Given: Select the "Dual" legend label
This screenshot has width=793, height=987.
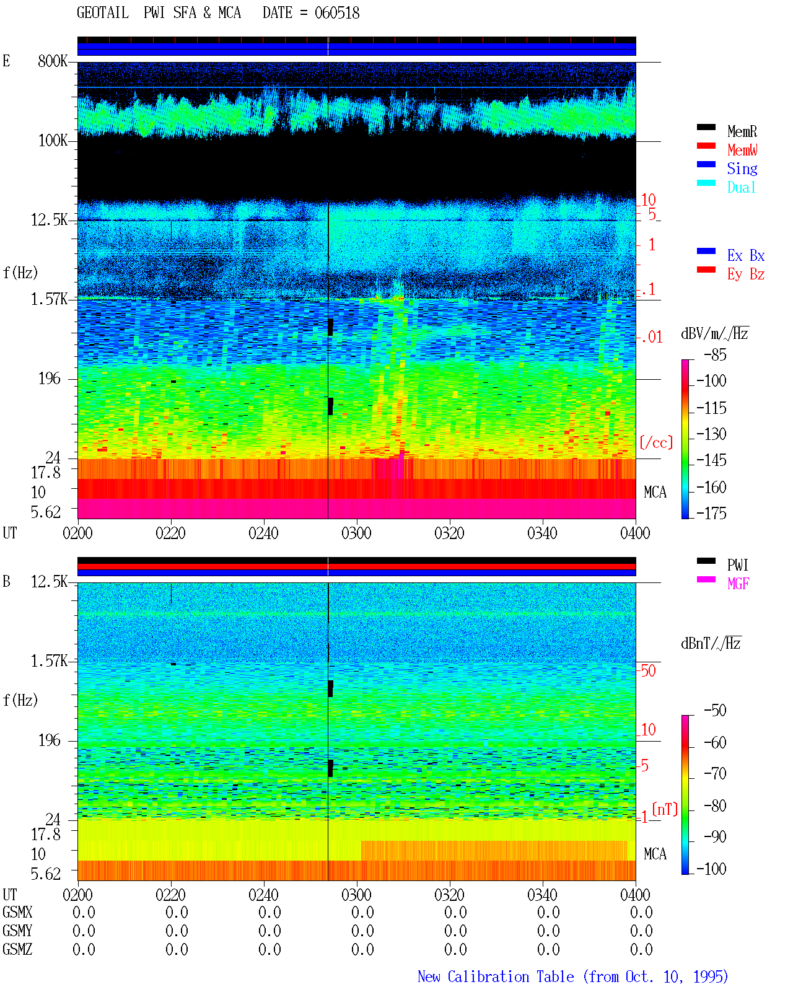Looking at the screenshot, I should (742, 187).
